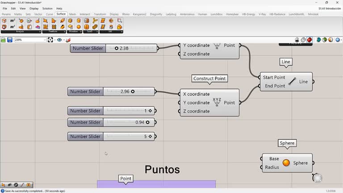Open the zoom level 239% dropdown
Viewport: 343px width, 193px height.
[45, 40]
